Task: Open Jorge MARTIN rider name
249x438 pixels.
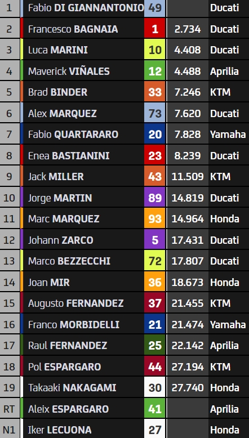Action: tap(60, 198)
